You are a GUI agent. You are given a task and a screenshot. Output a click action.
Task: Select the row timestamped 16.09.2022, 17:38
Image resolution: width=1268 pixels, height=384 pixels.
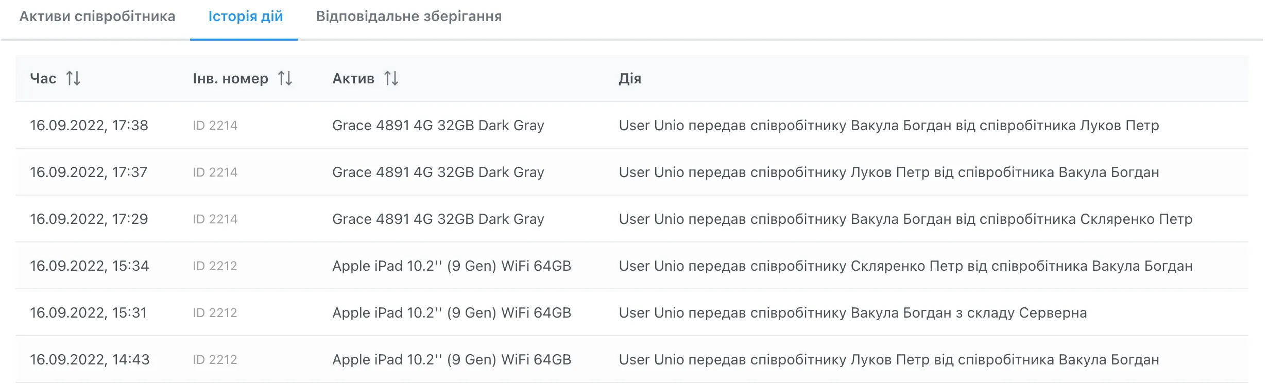coord(89,126)
